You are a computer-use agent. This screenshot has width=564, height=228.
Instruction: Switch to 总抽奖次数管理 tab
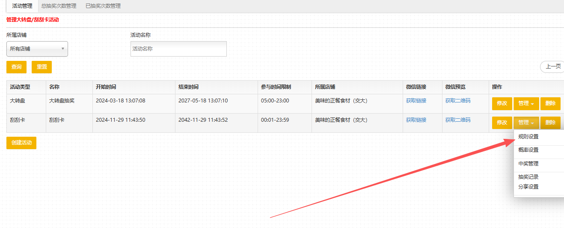point(59,6)
